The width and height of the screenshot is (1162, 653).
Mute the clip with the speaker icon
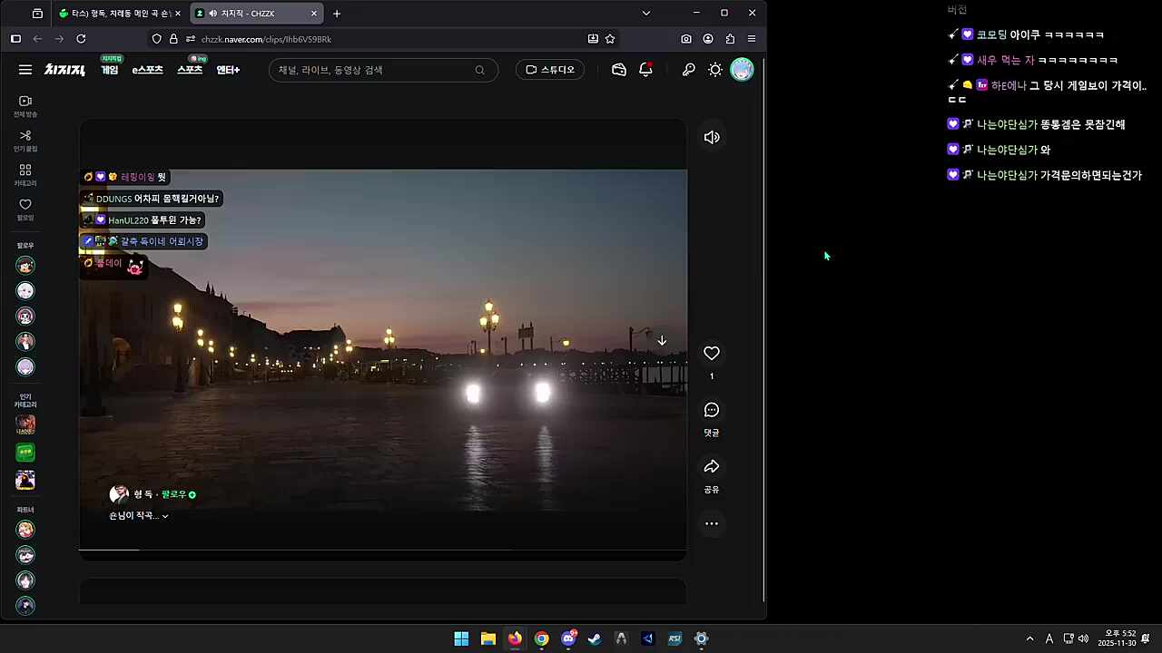[712, 137]
